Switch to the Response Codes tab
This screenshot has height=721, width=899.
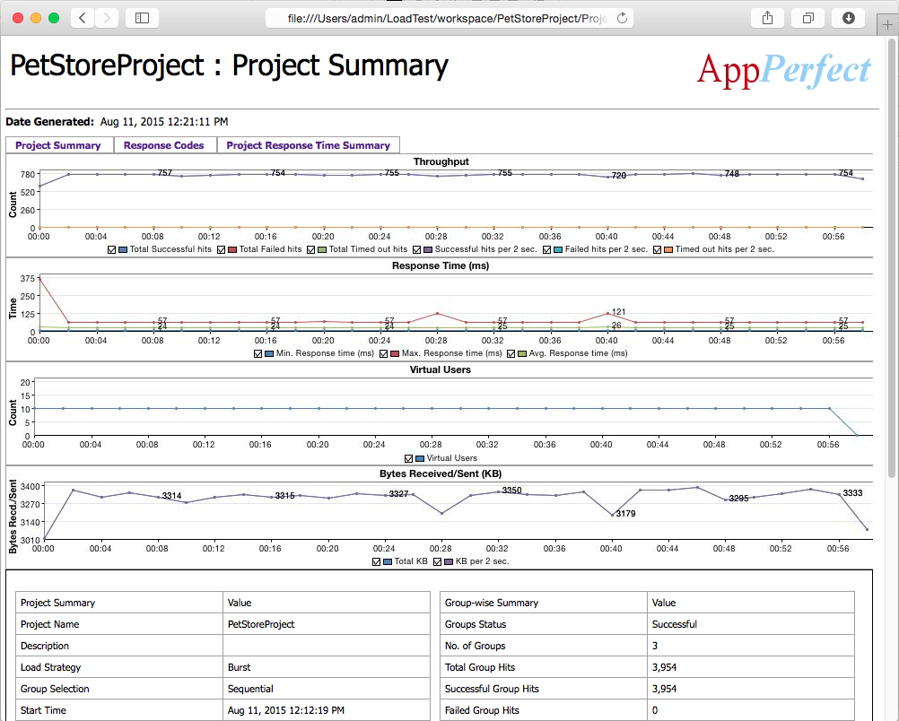click(x=164, y=145)
